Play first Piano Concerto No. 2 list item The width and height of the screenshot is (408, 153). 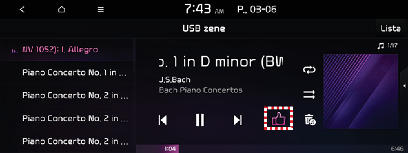tap(67, 95)
